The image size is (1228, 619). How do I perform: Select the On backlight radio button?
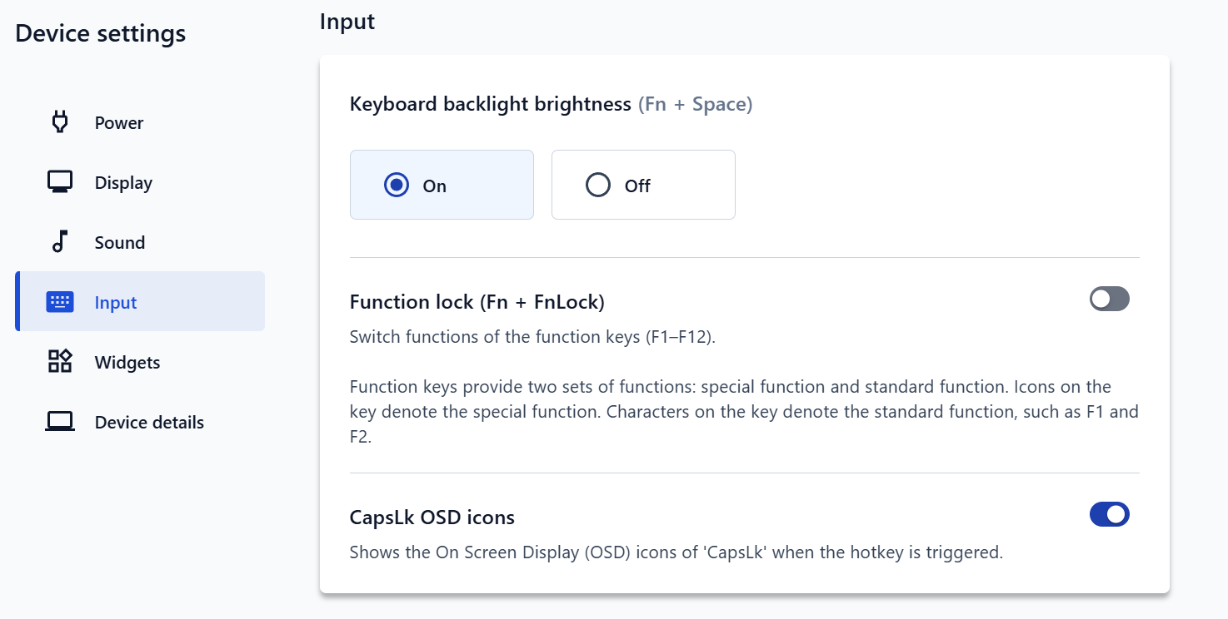pos(397,185)
